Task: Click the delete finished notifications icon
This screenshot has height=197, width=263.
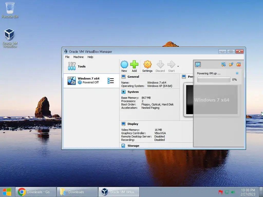Action: (239, 64)
